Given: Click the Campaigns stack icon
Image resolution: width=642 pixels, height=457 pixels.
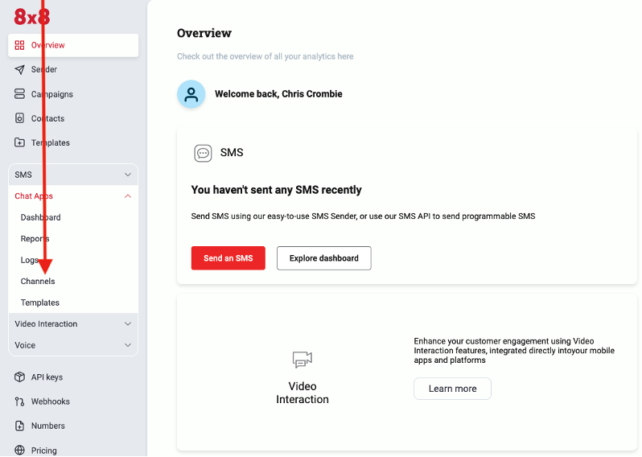Looking at the screenshot, I should click(19, 94).
